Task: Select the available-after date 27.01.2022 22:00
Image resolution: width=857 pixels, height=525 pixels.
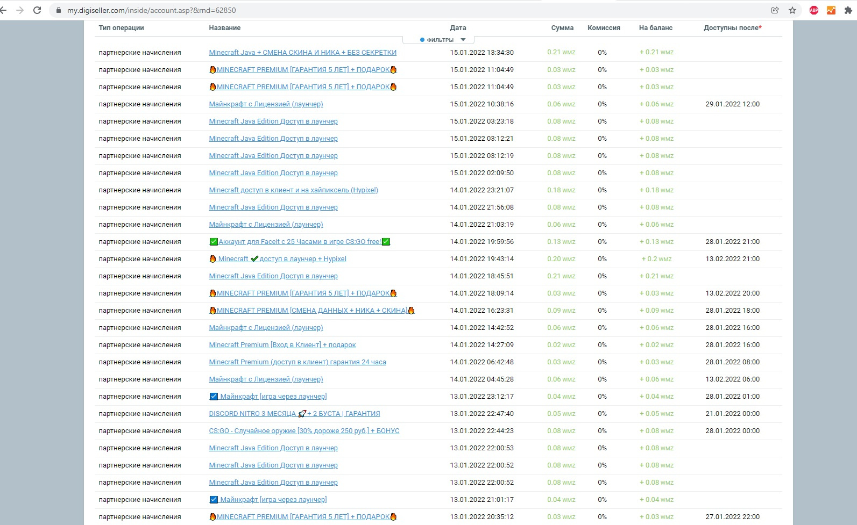Action: (x=733, y=517)
